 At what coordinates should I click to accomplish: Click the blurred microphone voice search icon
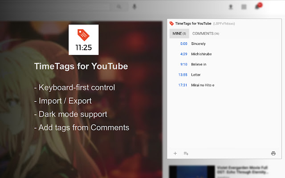(134, 7)
